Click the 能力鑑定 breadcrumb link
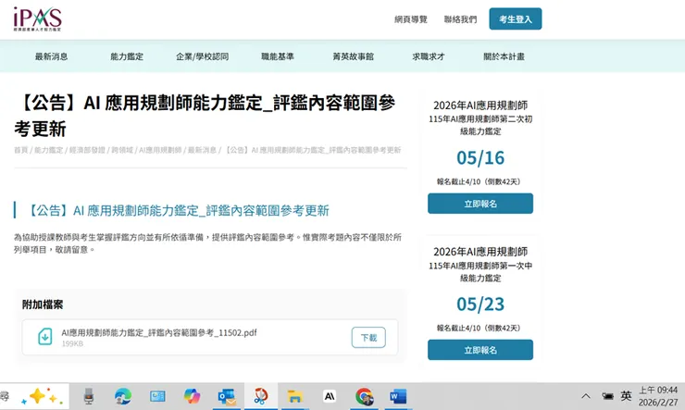The width and height of the screenshot is (685, 410). click(48, 150)
